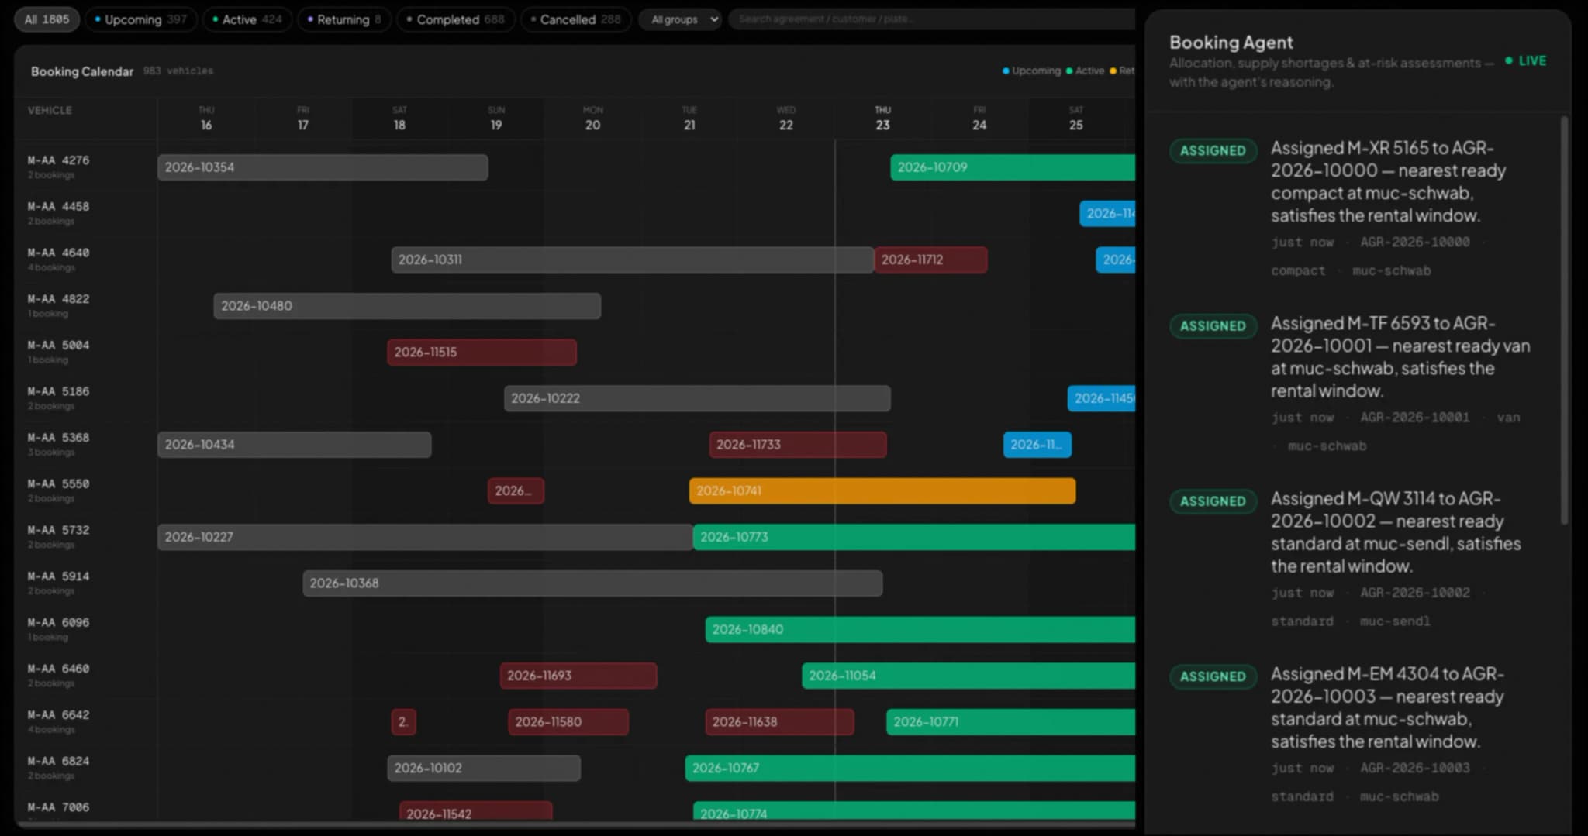Click the Thu 23 date header

coord(882,119)
